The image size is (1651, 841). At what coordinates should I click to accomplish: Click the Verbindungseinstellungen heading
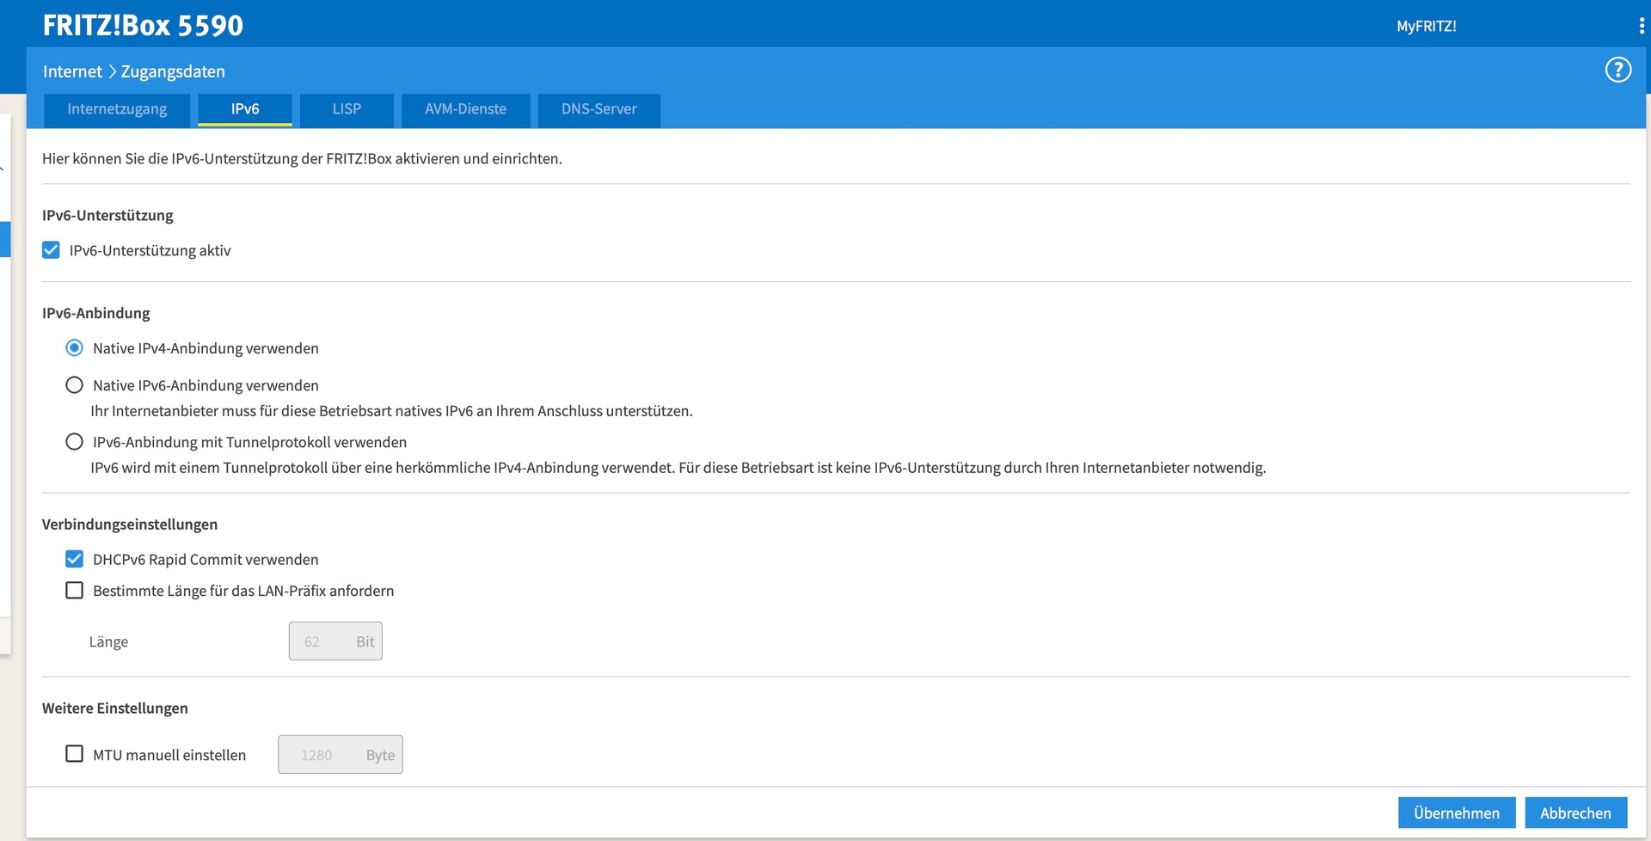(x=130, y=525)
